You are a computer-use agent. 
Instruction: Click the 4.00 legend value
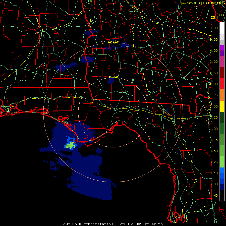click(214, 50)
